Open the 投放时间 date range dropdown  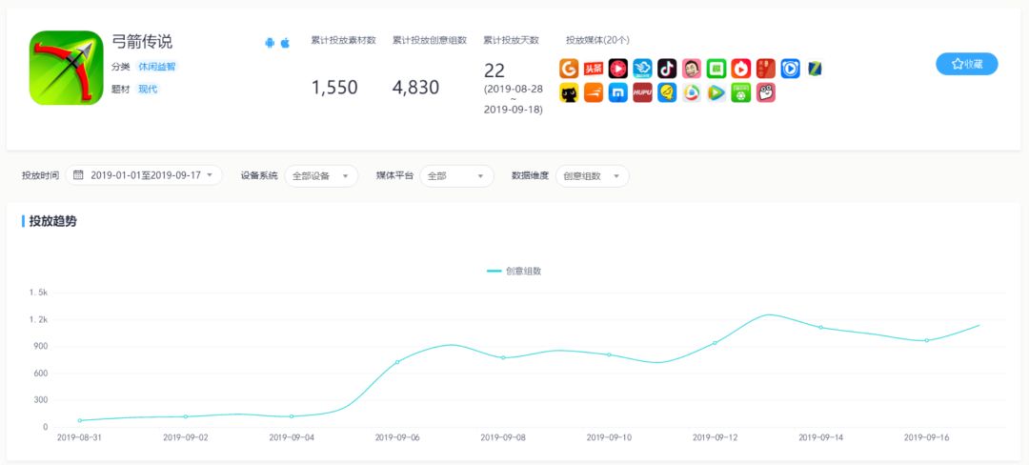(144, 175)
